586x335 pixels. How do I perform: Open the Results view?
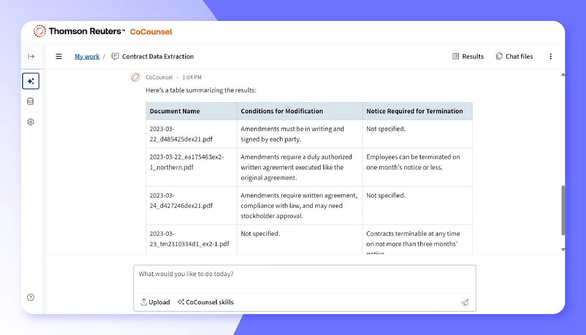[468, 56]
